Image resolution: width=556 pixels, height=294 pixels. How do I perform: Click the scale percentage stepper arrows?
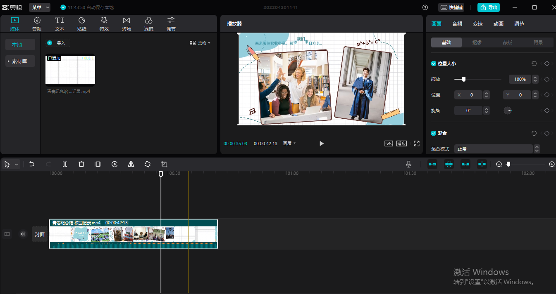coord(535,79)
